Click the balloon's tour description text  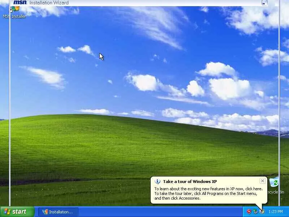coord(208,193)
